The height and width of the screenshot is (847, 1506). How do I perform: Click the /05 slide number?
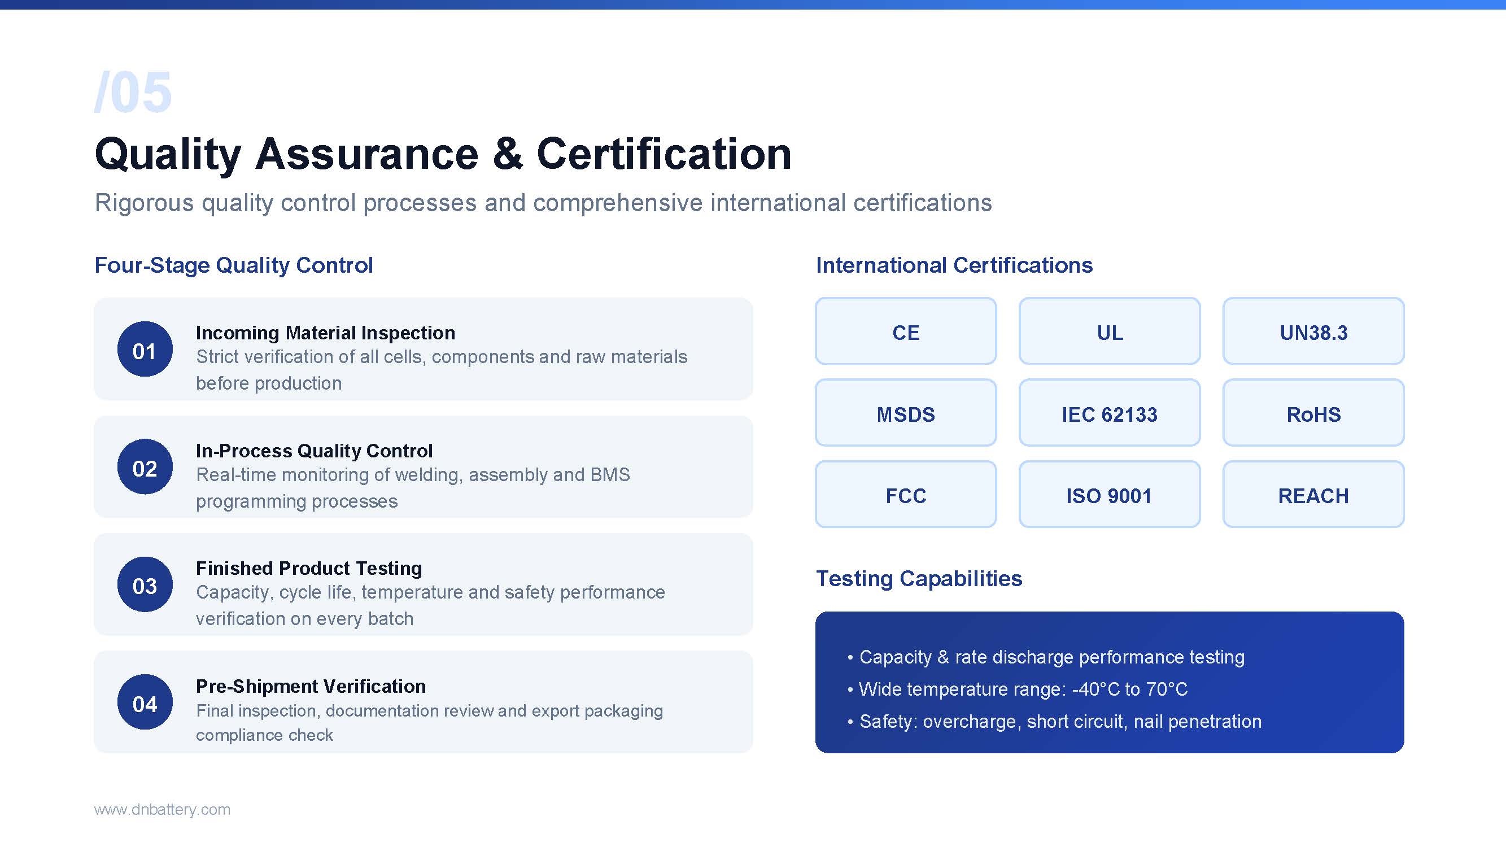133,93
